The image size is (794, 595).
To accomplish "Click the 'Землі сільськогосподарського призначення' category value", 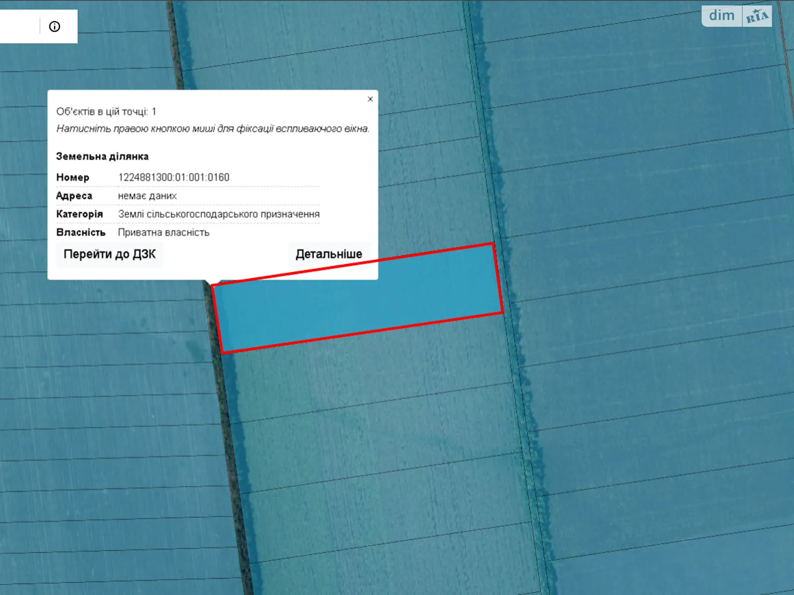I will pyautogui.click(x=218, y=214).
